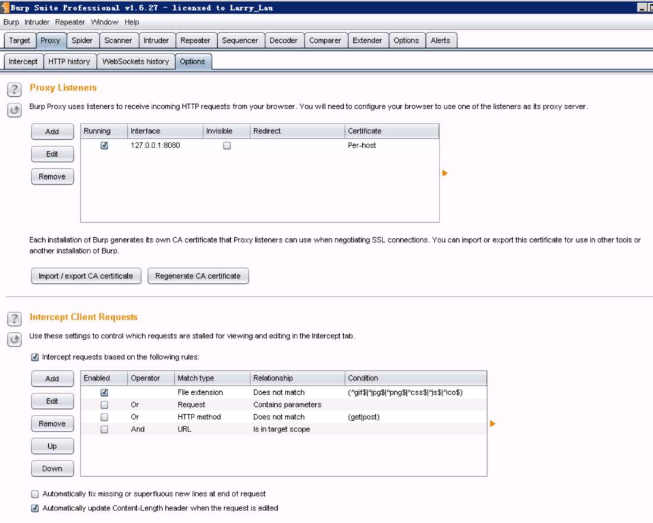This screenshot has width=653, height=523.
Task: Open help for Intercept Client Requests section
Action: point(14,319)
